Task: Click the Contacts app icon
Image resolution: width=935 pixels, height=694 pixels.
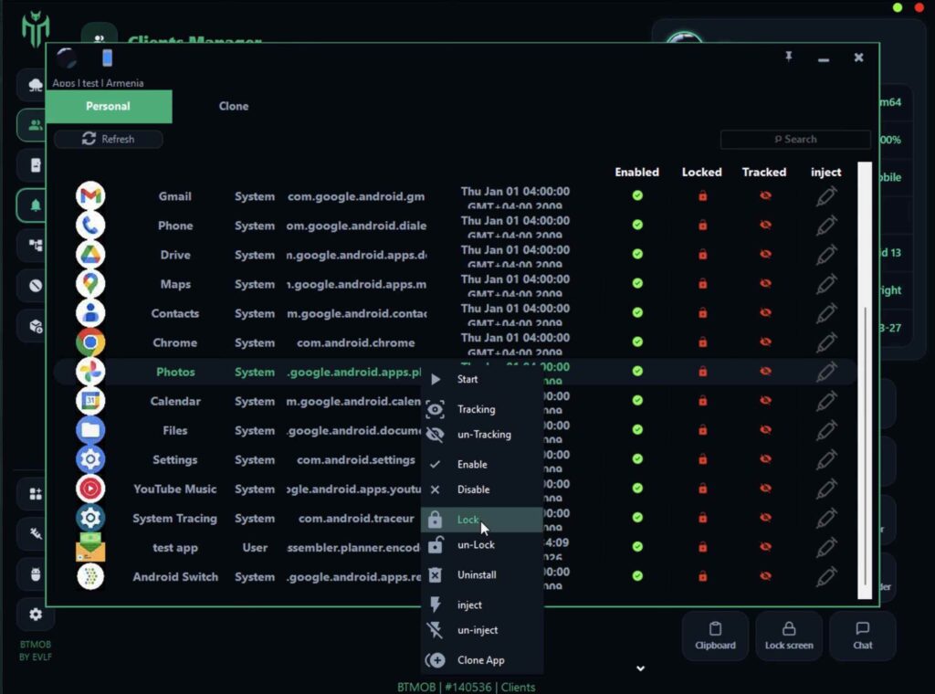Action: tap(90, 312)
